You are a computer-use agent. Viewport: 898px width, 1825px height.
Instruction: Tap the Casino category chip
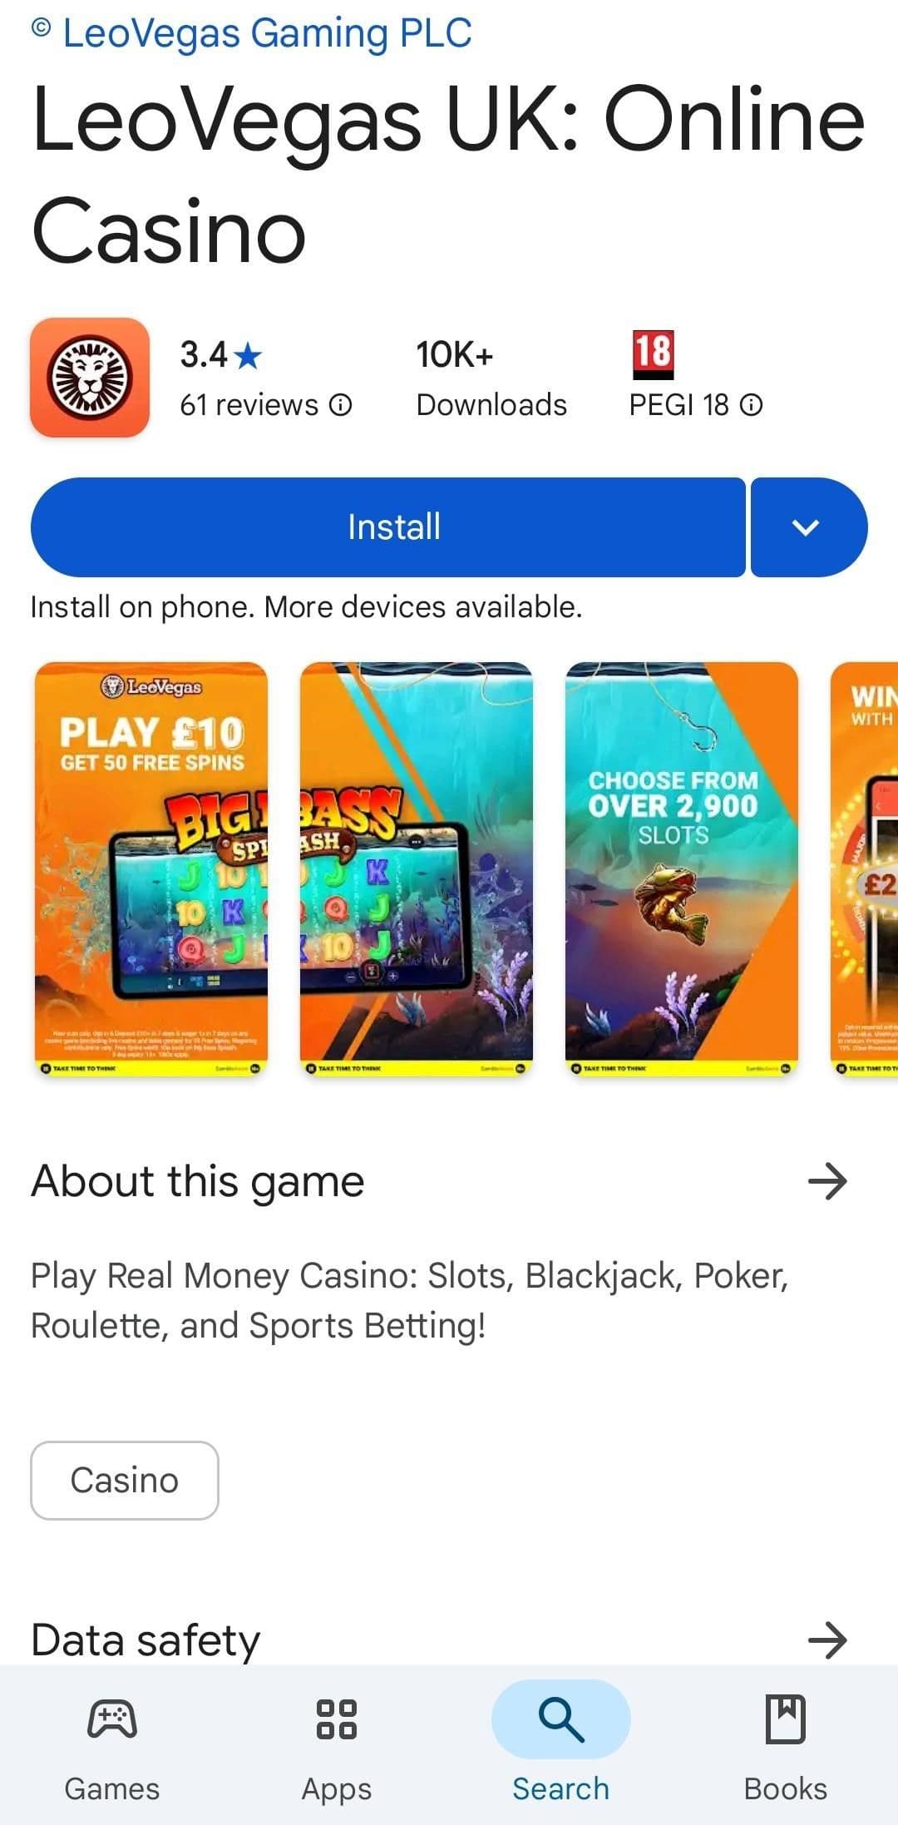[x=125, y=1481]
